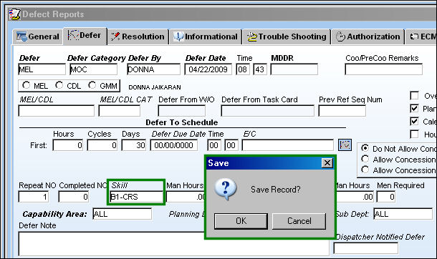Cancel the Save Record dialog
Image resolution: width=437 pixels, height=259 pixels.
(x=299, y=221)
